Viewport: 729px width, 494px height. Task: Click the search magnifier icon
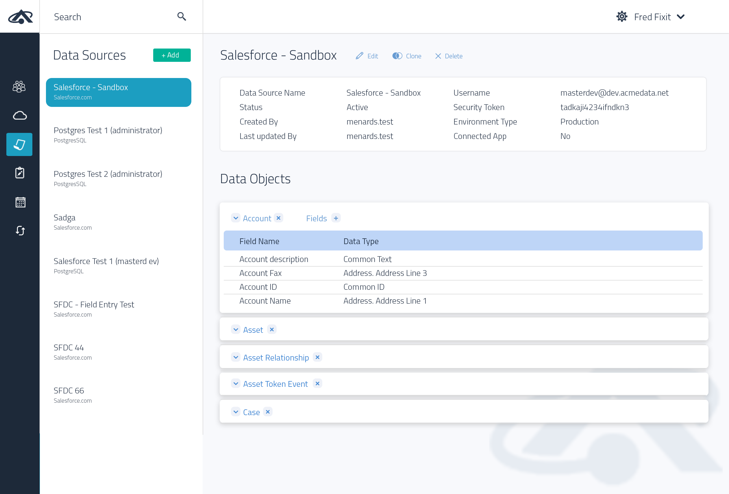tap(182, 17)
